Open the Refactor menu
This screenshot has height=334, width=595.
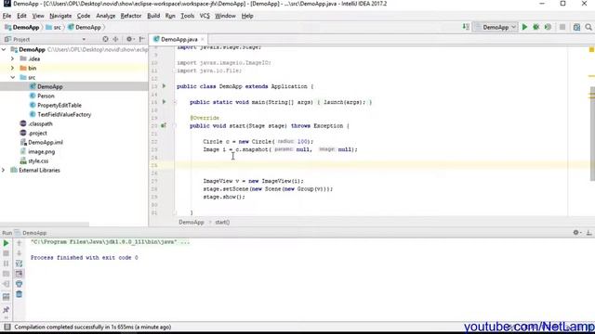(x=131, y=16)
